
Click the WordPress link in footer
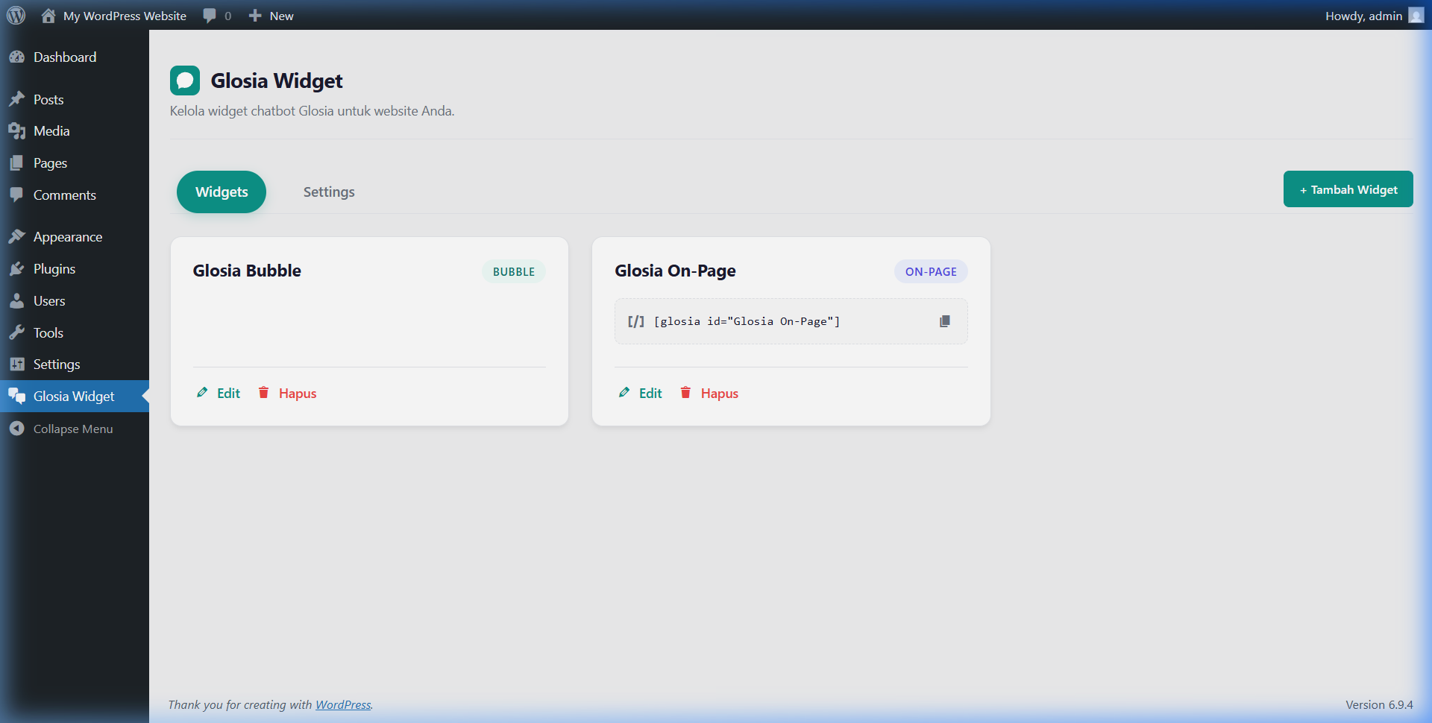343,704
